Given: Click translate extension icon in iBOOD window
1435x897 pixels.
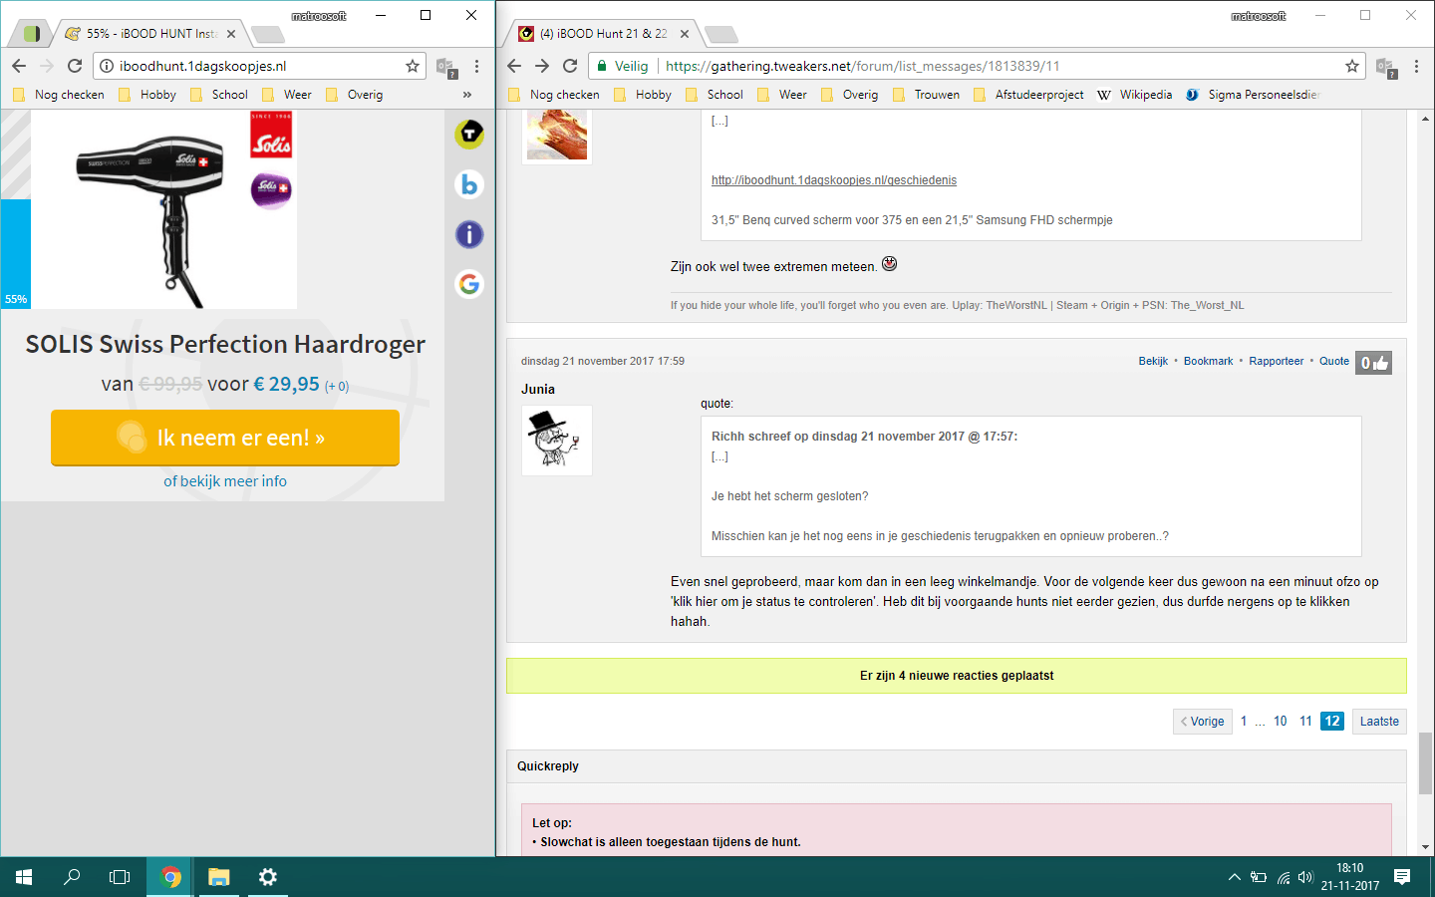Looking at the screenshot, I should (x=446, y=67).
